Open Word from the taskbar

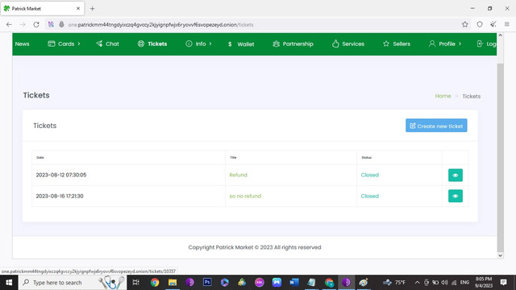pyautogui.click(x=294, y=282)
